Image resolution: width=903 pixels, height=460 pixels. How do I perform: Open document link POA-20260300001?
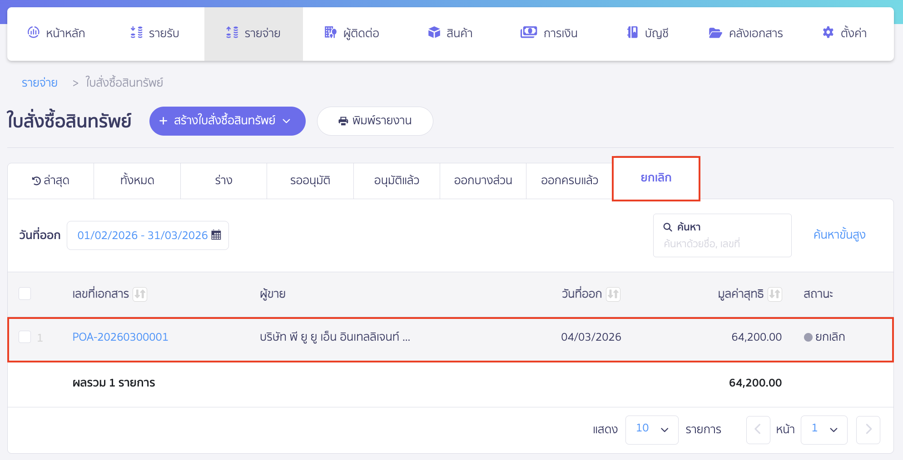click(120, 337)
